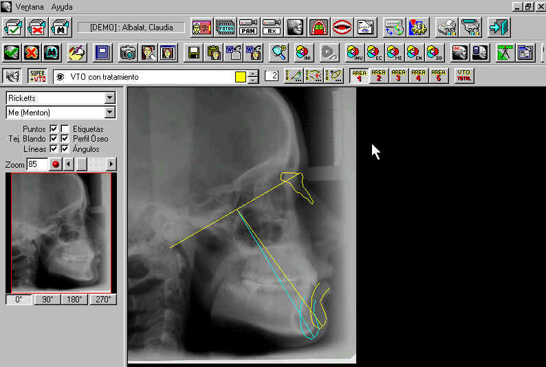The image size is (546, 367).
Task: Click the calculator skull icon
Action: [x=480, y=52]
